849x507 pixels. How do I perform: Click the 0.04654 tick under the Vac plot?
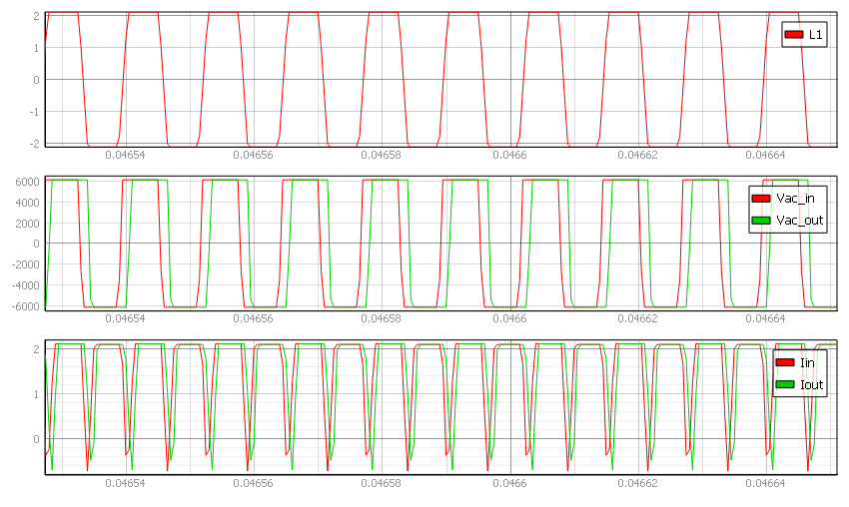pos(125,318)
